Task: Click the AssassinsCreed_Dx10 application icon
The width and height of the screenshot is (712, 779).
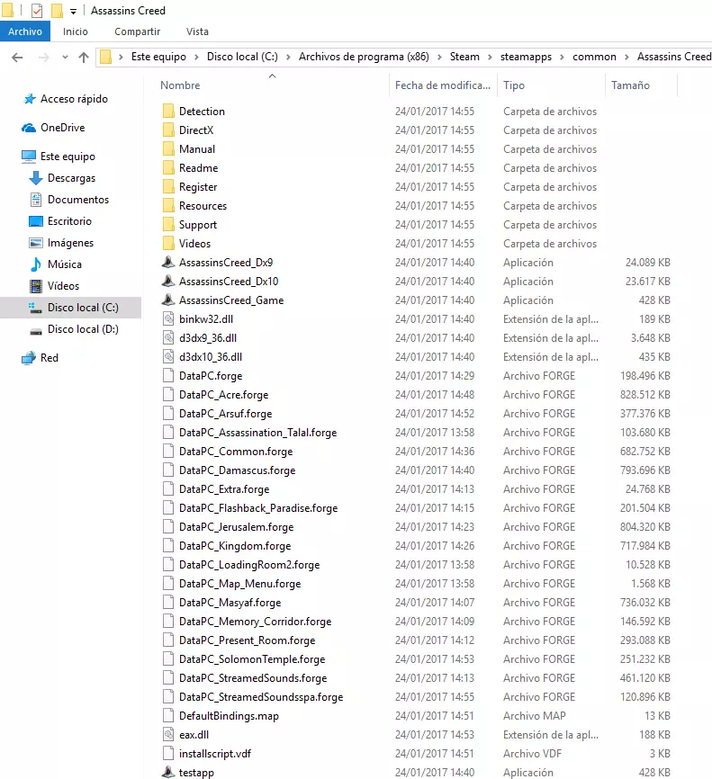Action: point(168,281)
